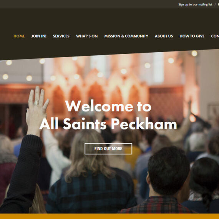
Task: Open the Home navigation item
Action: point(19,36)
